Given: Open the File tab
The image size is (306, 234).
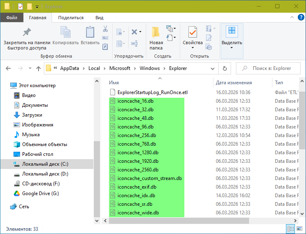Looking at the screenshot, I should [11, 18].
